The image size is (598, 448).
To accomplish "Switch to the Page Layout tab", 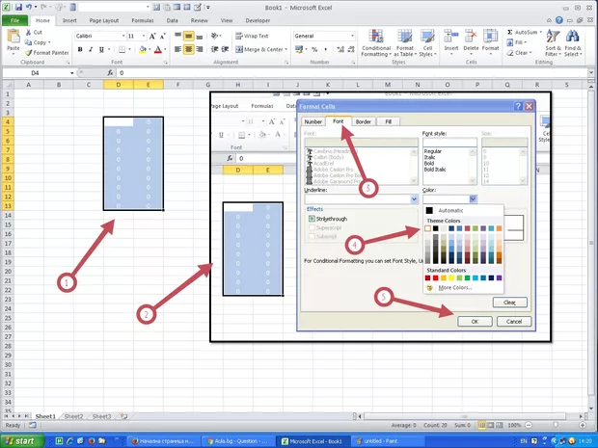I will [104, 20].
